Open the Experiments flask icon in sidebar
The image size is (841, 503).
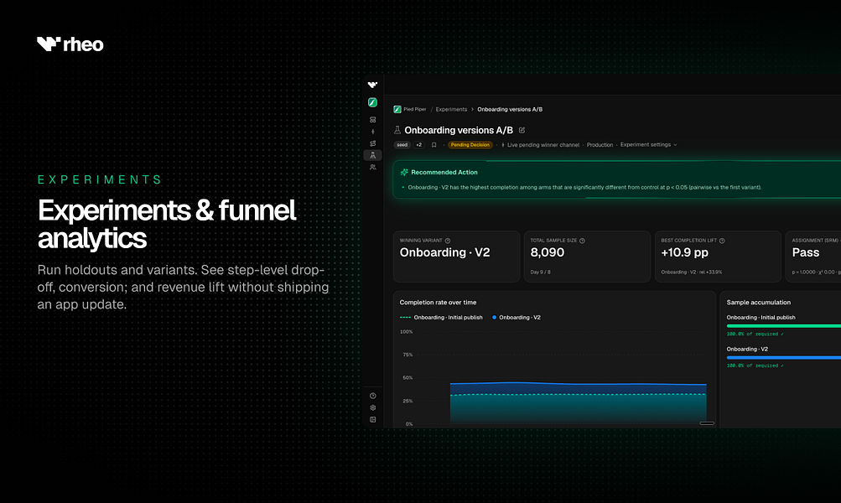[x=373, y=155]
